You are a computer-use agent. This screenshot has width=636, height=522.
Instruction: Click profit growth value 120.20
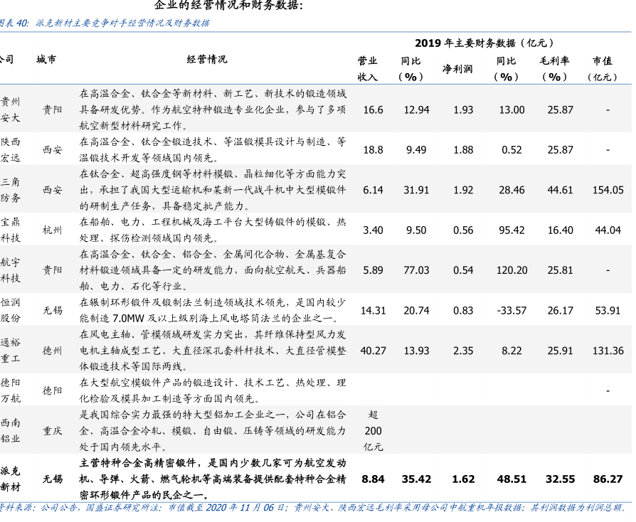coord(512,270)
